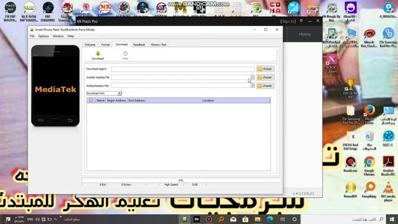Screen dimensions: 398x224
Task: Open the Recycle Bin desktop icon
Action: (369, 141)
